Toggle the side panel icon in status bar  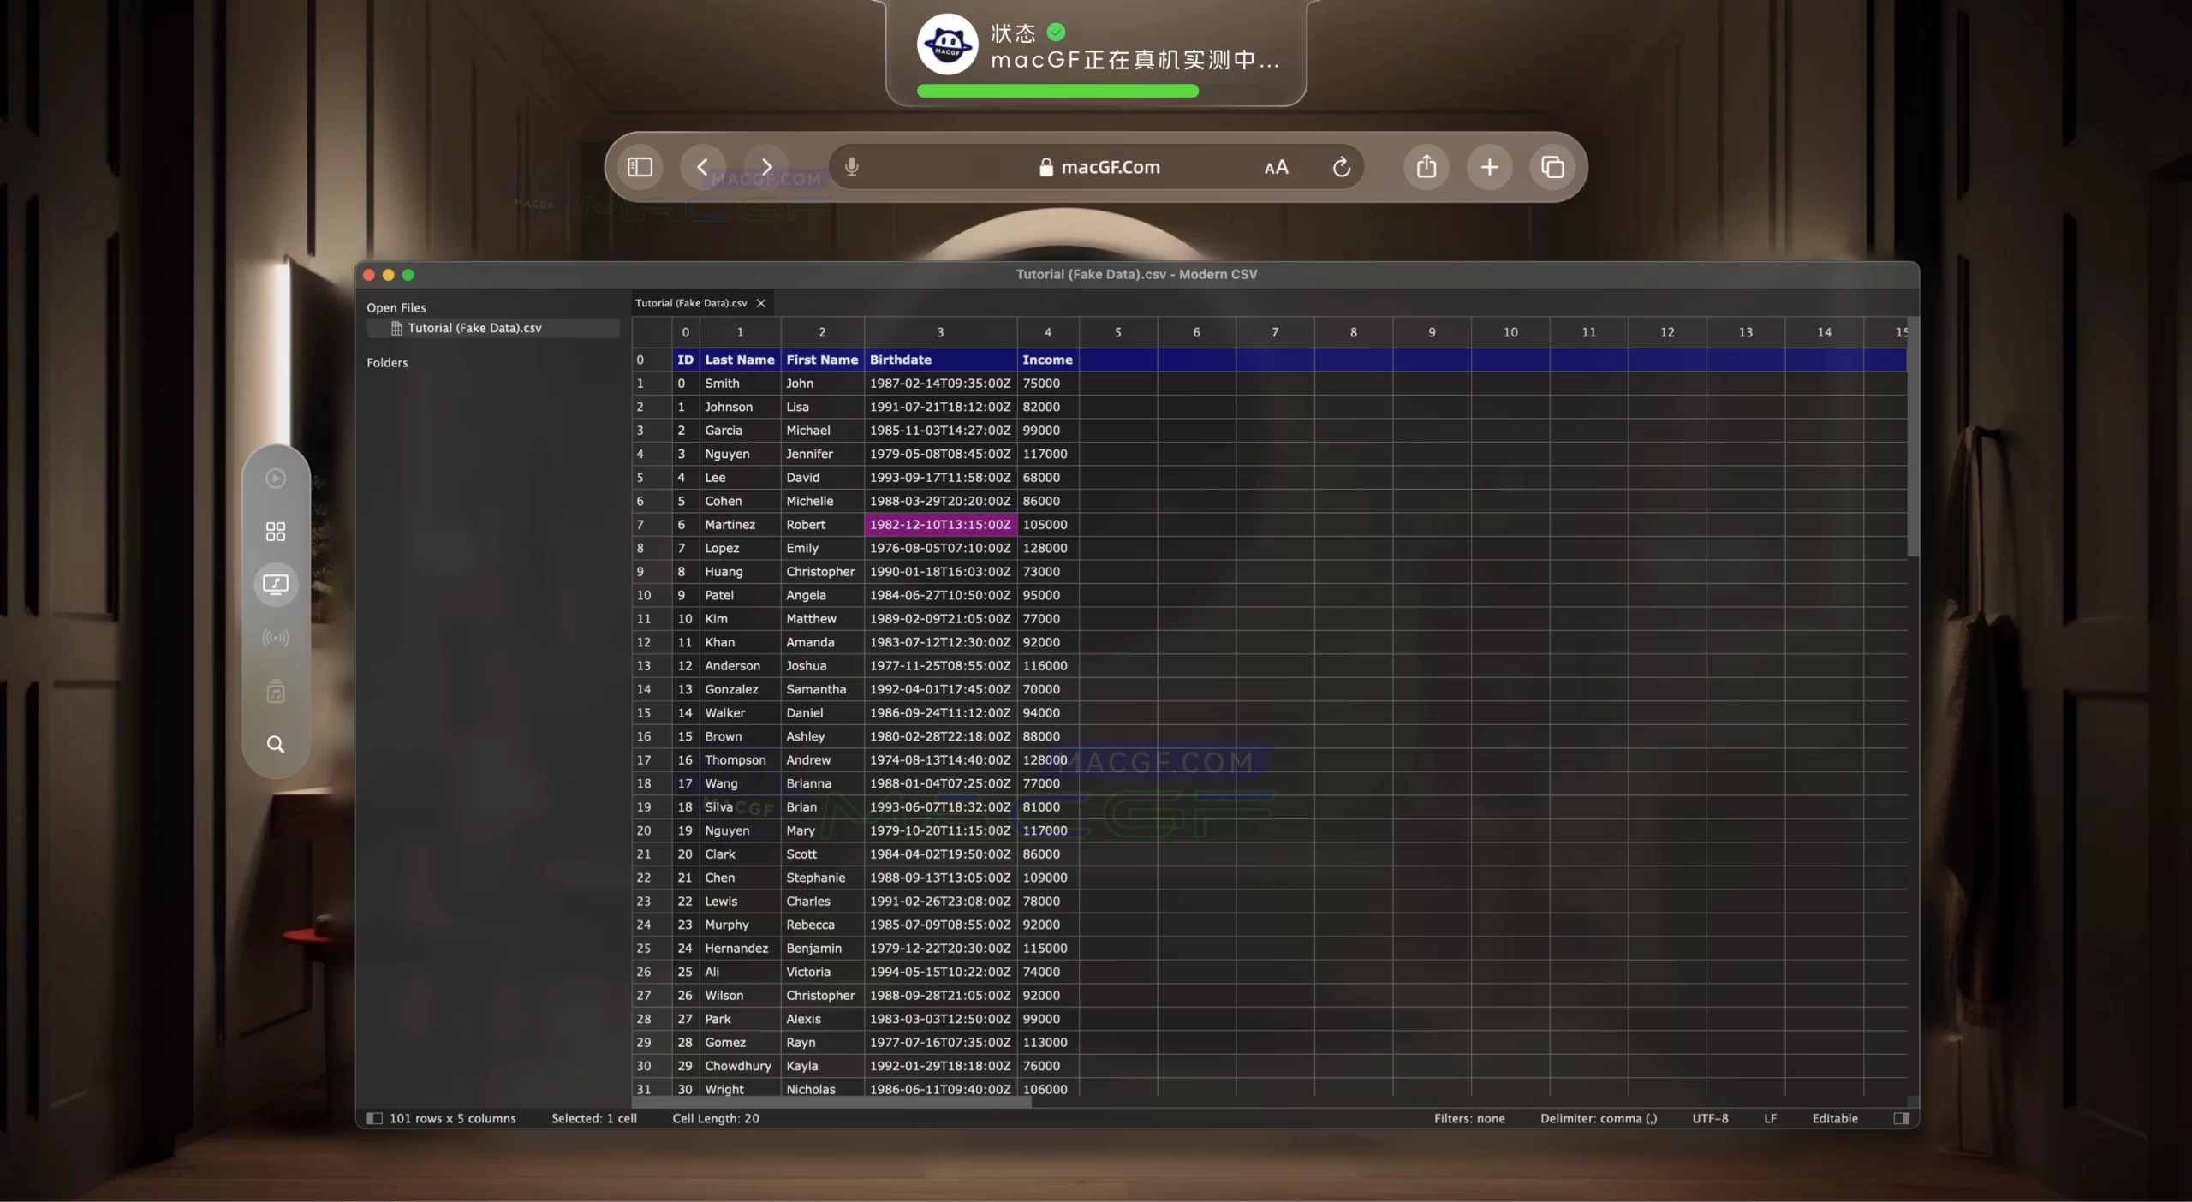[1900, 1118]
